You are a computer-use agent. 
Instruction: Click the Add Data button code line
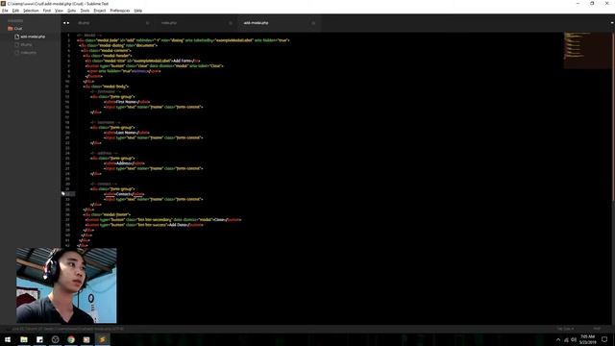click(144, 225)
